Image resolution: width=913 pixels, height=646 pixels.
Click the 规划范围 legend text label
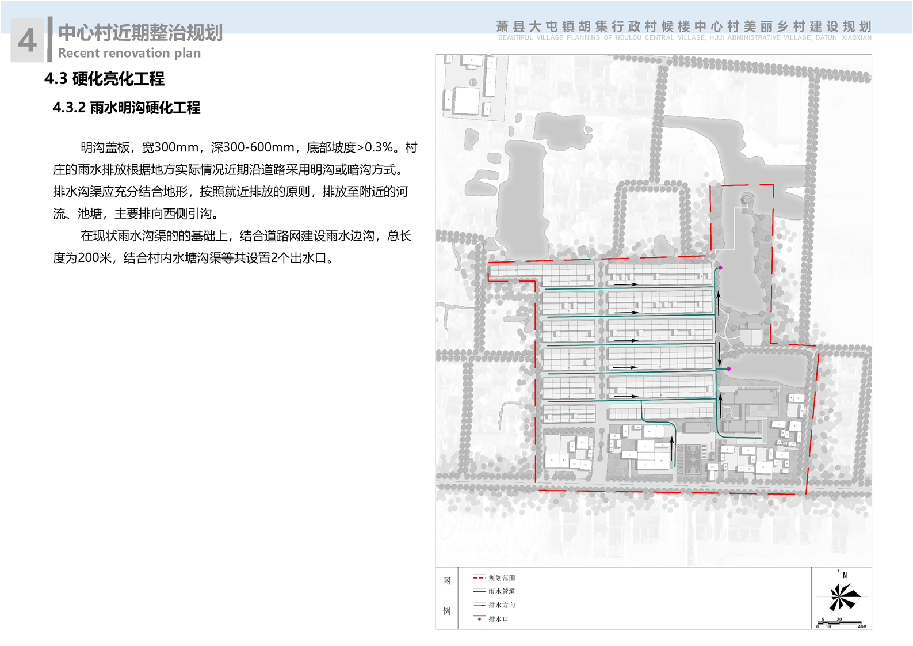502,577
